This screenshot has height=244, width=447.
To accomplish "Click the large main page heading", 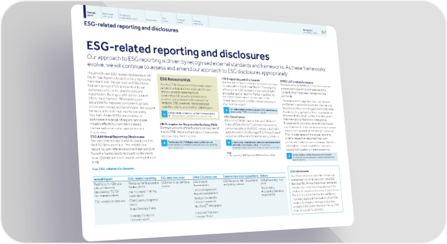I will point(178,51).
